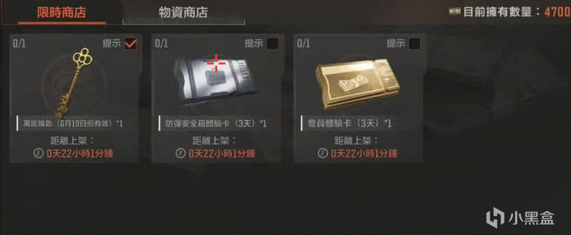Click the master key countdown timer text

[80, 154]
